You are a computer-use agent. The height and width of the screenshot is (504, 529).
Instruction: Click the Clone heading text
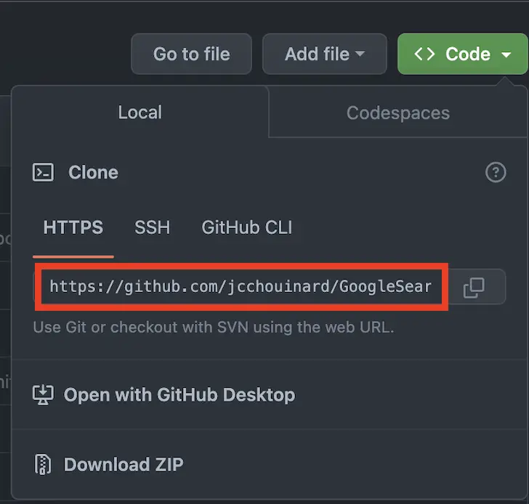94,172
